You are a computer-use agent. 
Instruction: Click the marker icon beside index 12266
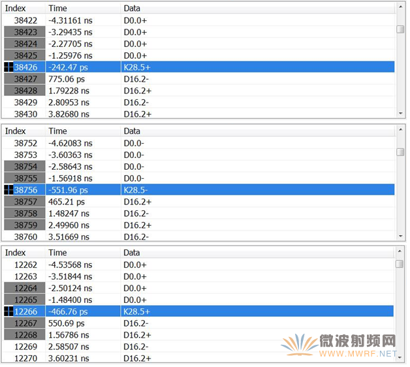click(8, 311)
